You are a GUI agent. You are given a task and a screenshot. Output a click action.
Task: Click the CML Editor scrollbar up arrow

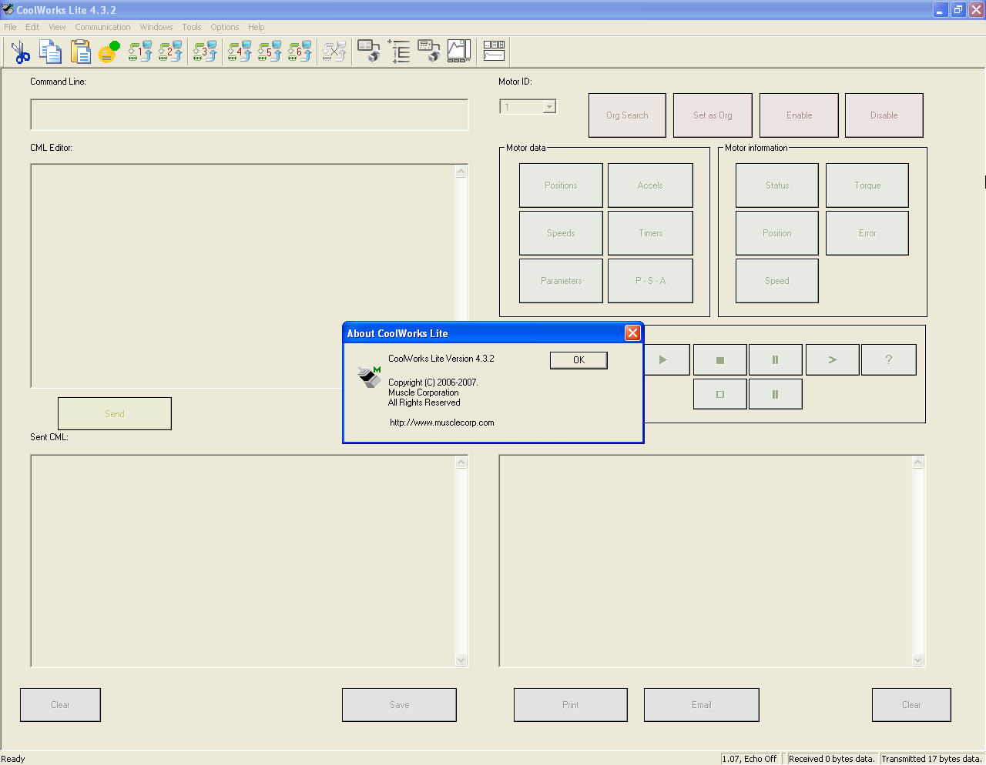point(461,172)
